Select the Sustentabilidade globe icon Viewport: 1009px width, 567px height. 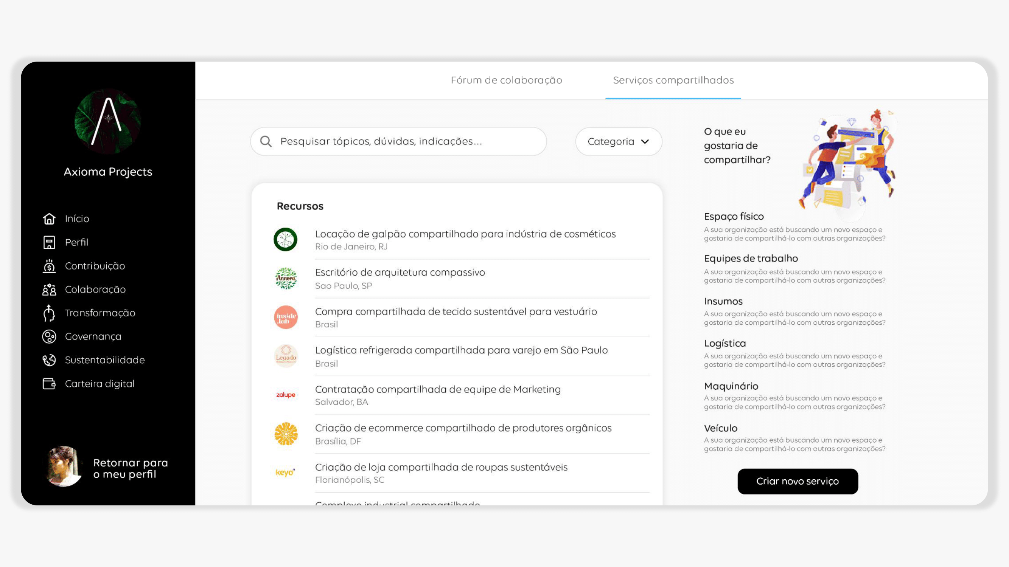click(x=49, y=360)
